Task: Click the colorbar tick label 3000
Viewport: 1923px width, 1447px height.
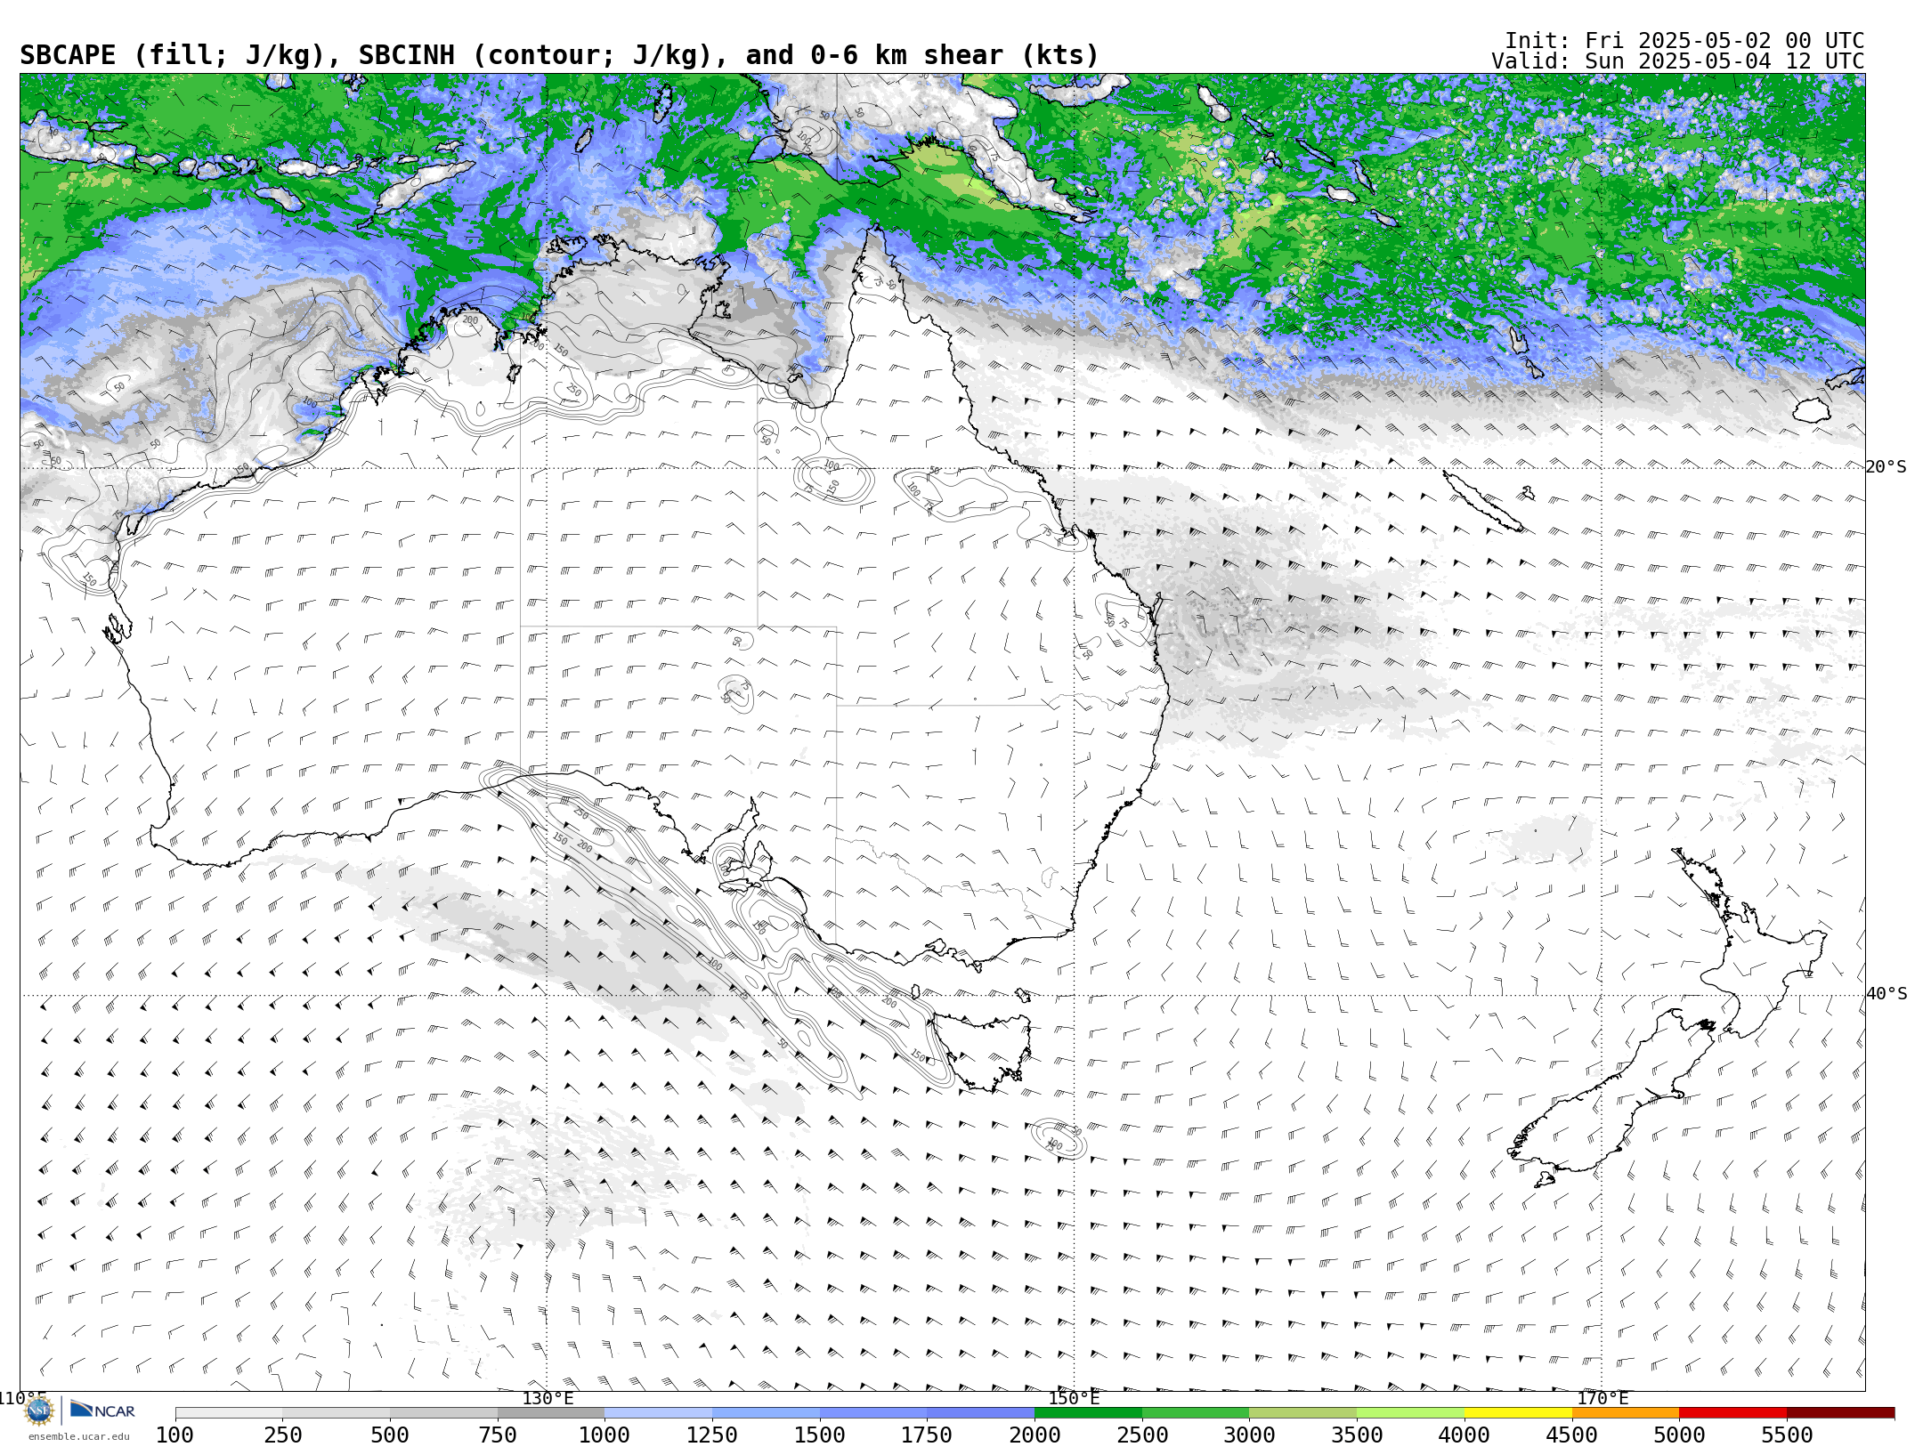Action: [1249, 1435]
